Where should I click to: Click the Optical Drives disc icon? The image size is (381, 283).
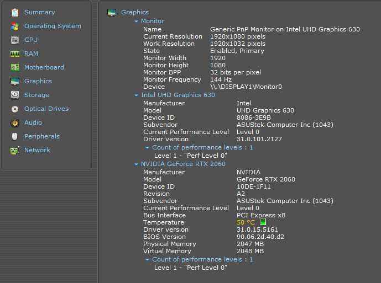[x=15, y=109]
